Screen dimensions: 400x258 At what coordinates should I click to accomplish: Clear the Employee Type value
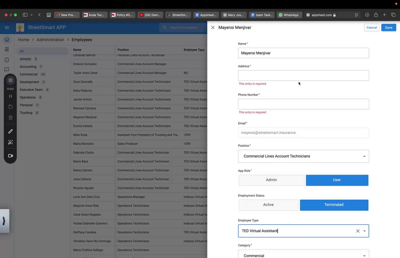[358, 231]
